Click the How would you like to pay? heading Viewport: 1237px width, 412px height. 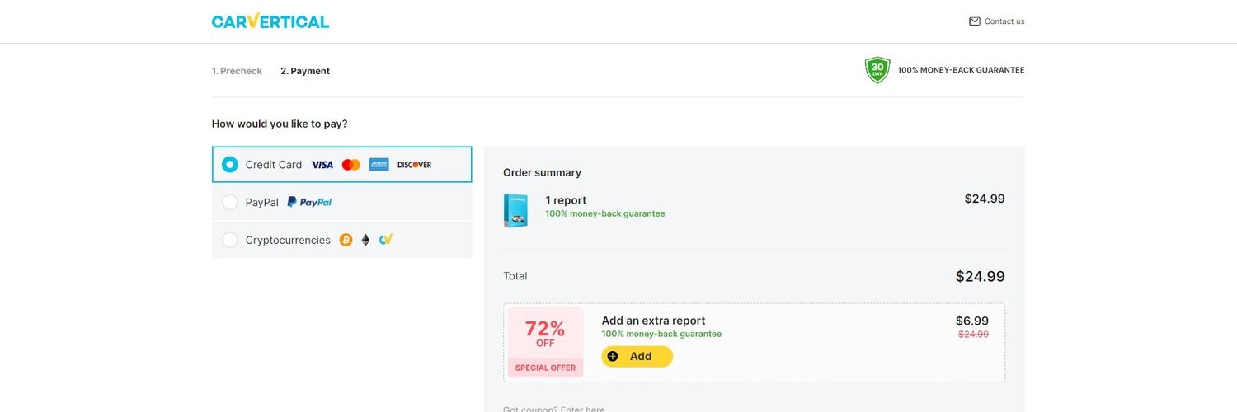click(x=280, y=124)
